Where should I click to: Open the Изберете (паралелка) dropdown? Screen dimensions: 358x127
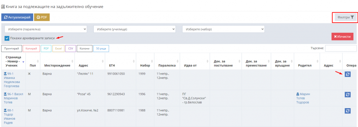[46, 29]
